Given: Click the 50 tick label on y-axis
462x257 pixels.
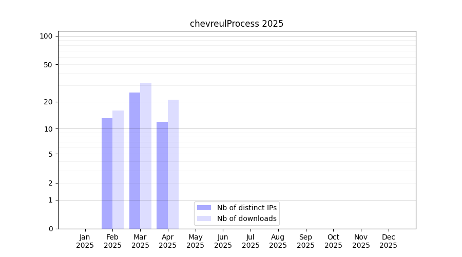Looking at the screenshot, I should (x=48, y=65).
